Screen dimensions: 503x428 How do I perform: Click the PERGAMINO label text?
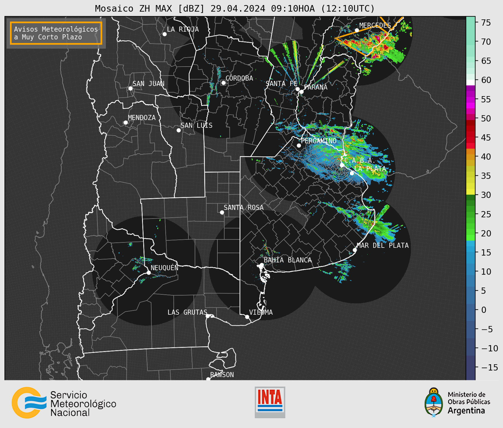[319, 141]
